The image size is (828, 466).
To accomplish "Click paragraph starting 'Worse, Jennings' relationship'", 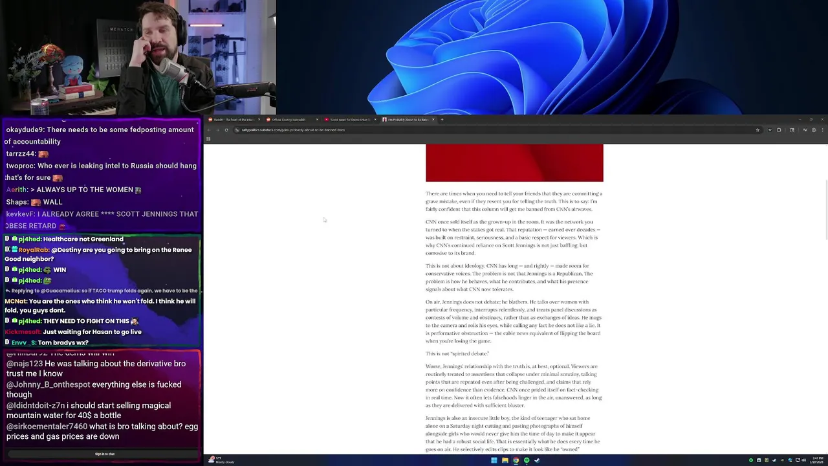I will coord(514,386).
